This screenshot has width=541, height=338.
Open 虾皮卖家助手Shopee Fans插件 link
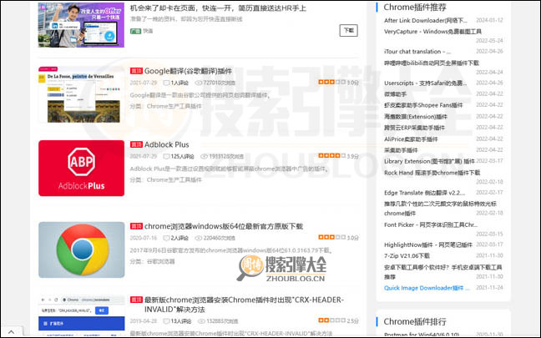pos(423,105)
